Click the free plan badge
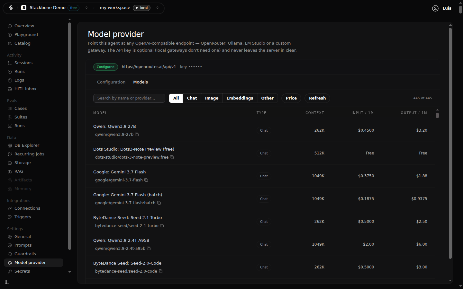The width and height of the screenshot is (463, 289). pyautogui.click(x=74, y=8)
